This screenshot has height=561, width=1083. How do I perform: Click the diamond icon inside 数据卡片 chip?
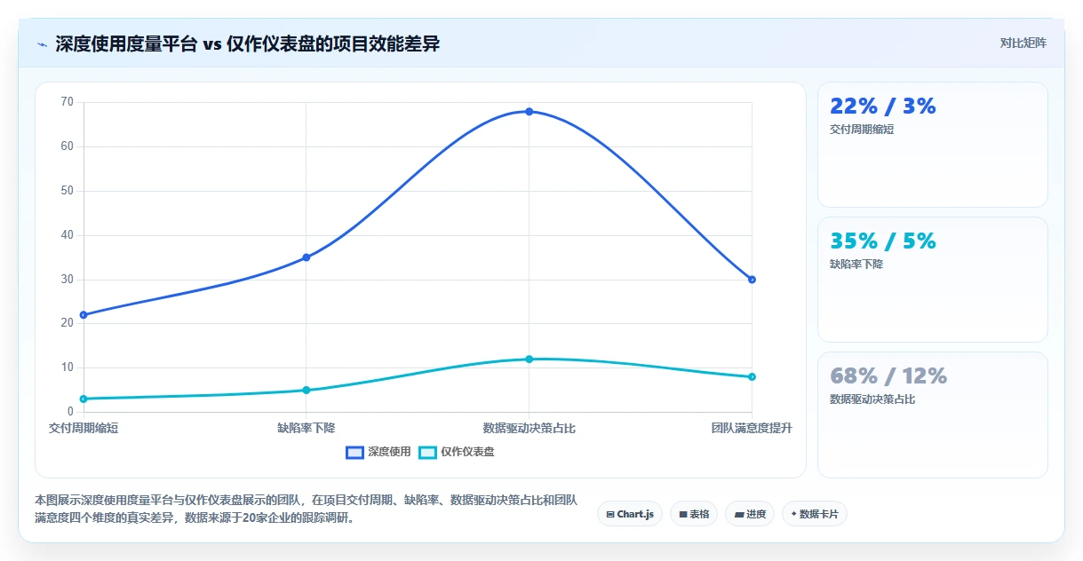[x=793, y=513]
